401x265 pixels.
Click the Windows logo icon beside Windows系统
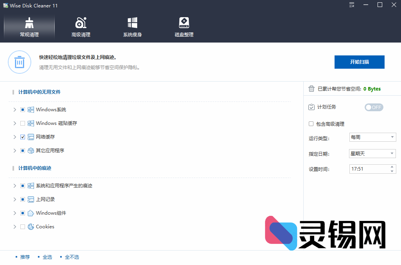(x=30, y=109)
